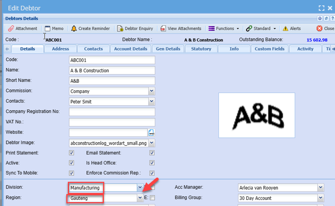This screenshot has width=335, height=206.
Task: Toggle fullscreen for the Edit Debtor window
Action: tap(322, 8)
